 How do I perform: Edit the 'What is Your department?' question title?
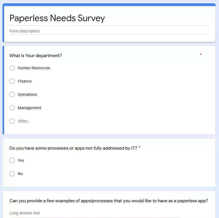click(36, 56)
